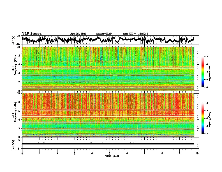Click the '-7' label on ch.2 colorbar
The image size is (222, 172).
tap(207, 133)
